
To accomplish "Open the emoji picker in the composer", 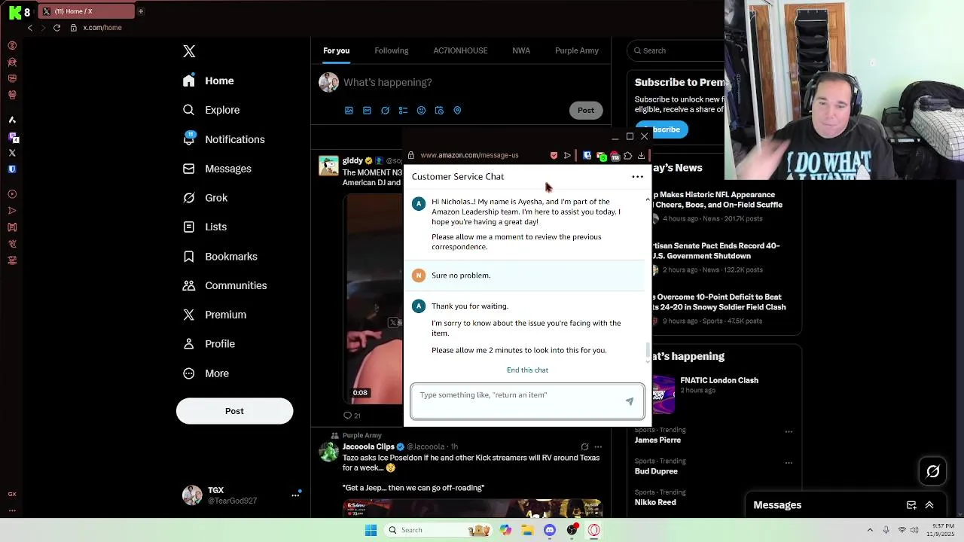I will point(421,111).
